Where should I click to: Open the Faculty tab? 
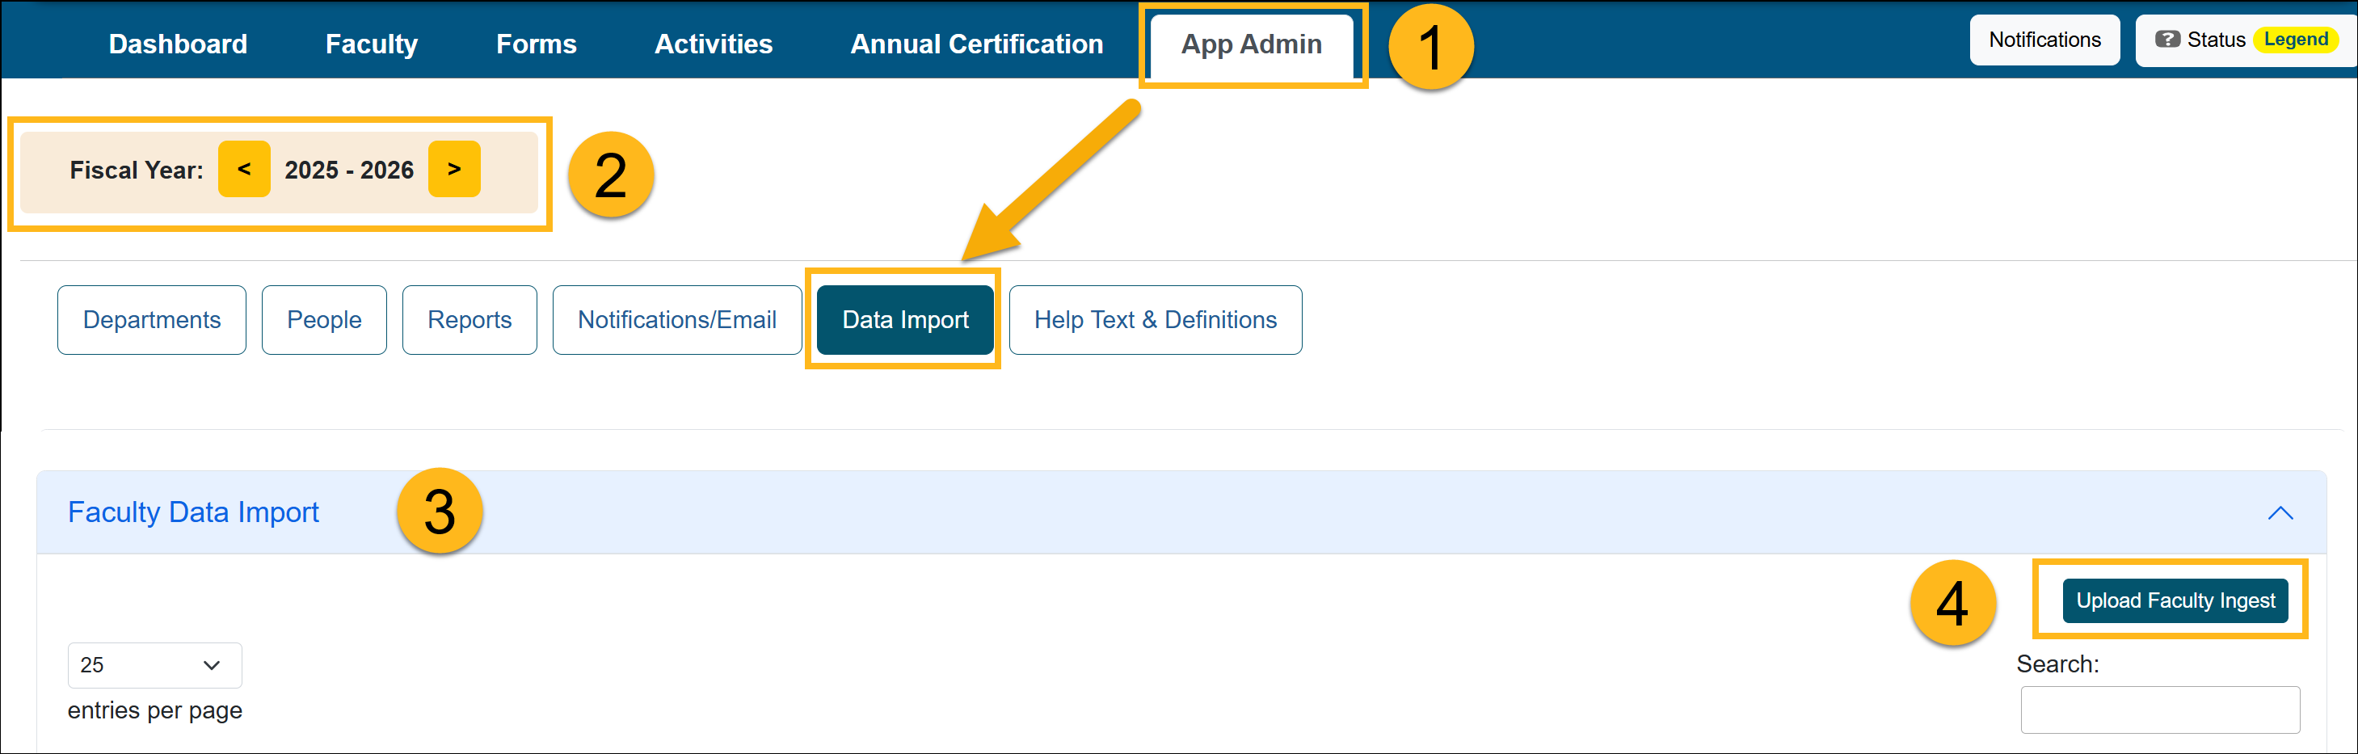[370, 43]
